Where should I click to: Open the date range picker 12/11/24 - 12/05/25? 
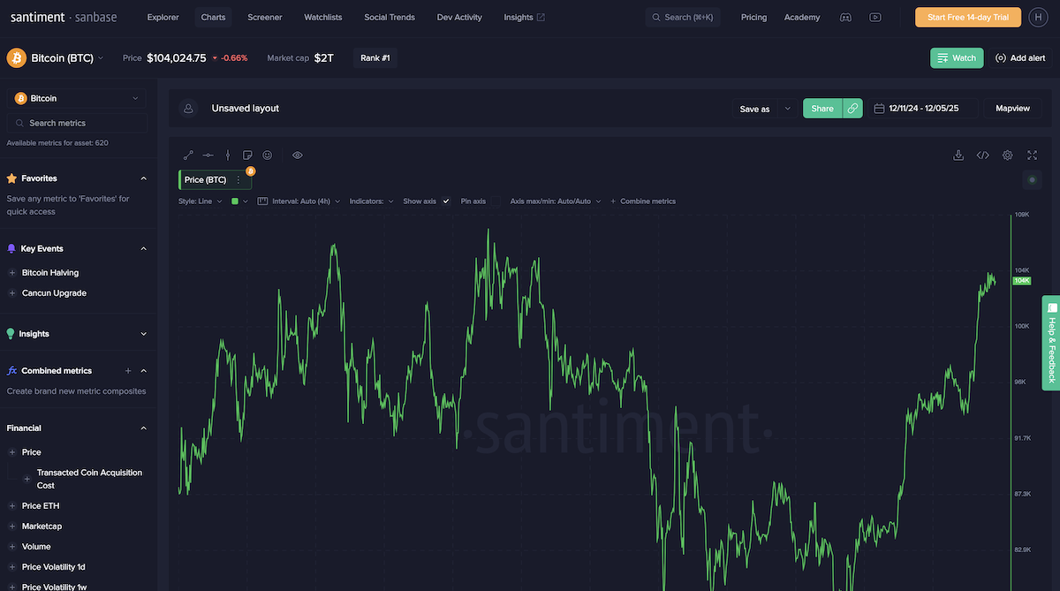pyautogui.click(x=921, y=109)
